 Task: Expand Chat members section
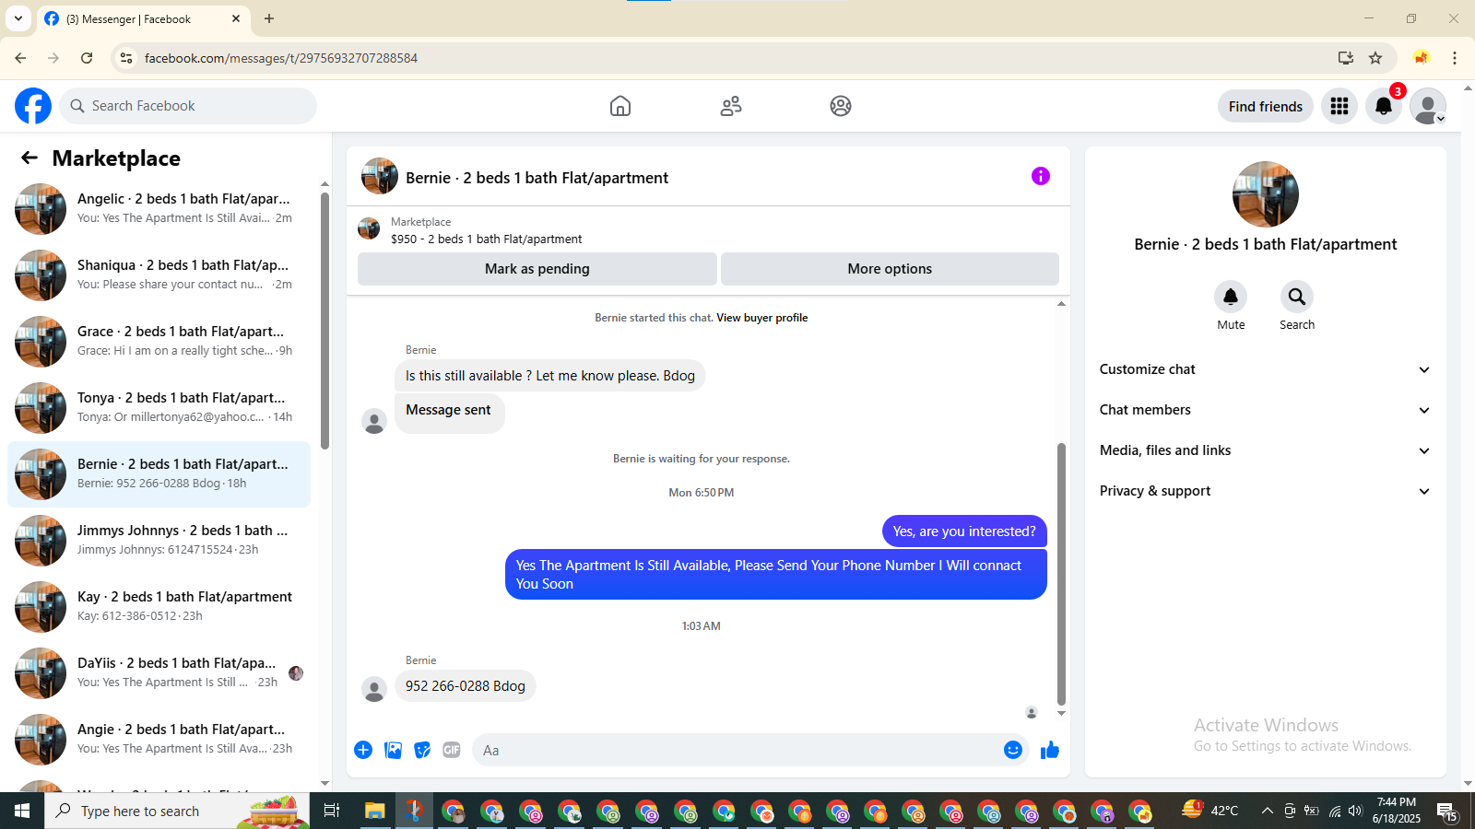point(1266,410)
